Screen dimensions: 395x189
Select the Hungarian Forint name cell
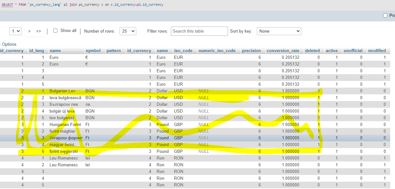pos(65,124)
